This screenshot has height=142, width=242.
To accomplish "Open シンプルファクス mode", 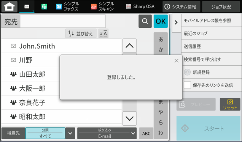I will pos(68,6).
